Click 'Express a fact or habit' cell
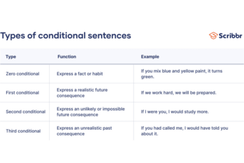The image size is (244, 163). click(x=80, y=74)
